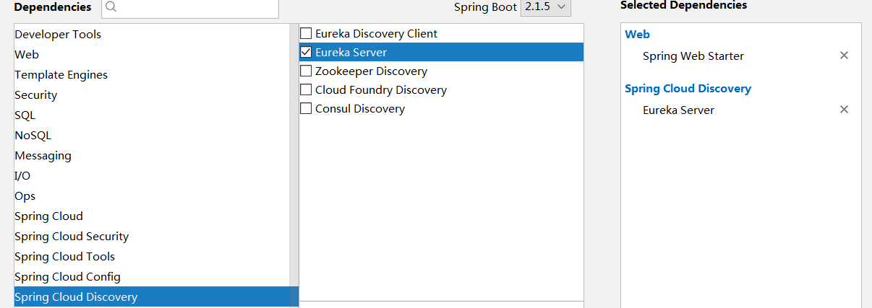Select Eureka Server entry in selected dependencies
Viewport: 872px width, 308px height.
pos(678,110)
